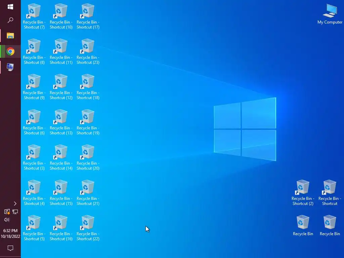Select Recycle Bin - Shortcut (8)
Image resolution: width=344 pixels, height=258 pixels.
tap(34, 52)
